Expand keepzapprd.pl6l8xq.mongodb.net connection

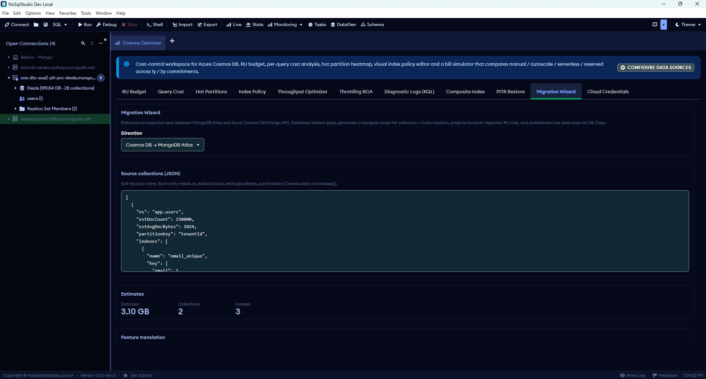click(x=9, y=119)
